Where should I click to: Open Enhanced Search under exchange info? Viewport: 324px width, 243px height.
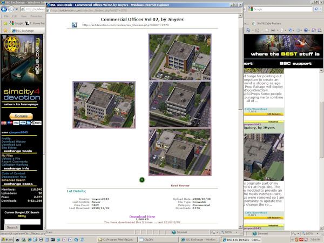coord(13,180)
